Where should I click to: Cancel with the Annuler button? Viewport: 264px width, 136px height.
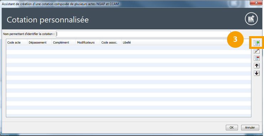(x=250, y=127)
